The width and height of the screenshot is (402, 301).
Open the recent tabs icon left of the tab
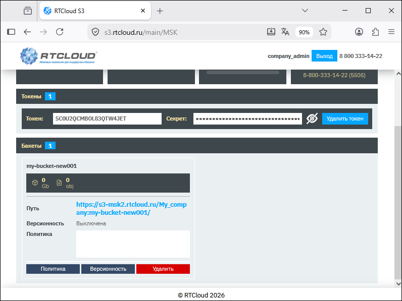[28, 11]
